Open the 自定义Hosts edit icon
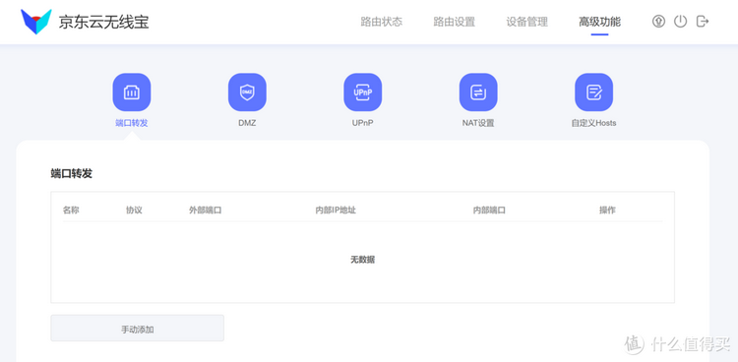 [x=593, y=92]
